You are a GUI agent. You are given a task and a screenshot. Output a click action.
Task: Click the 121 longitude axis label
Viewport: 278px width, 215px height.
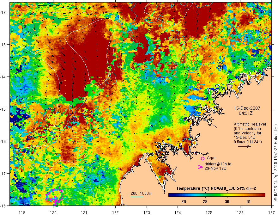pos(84,212)
